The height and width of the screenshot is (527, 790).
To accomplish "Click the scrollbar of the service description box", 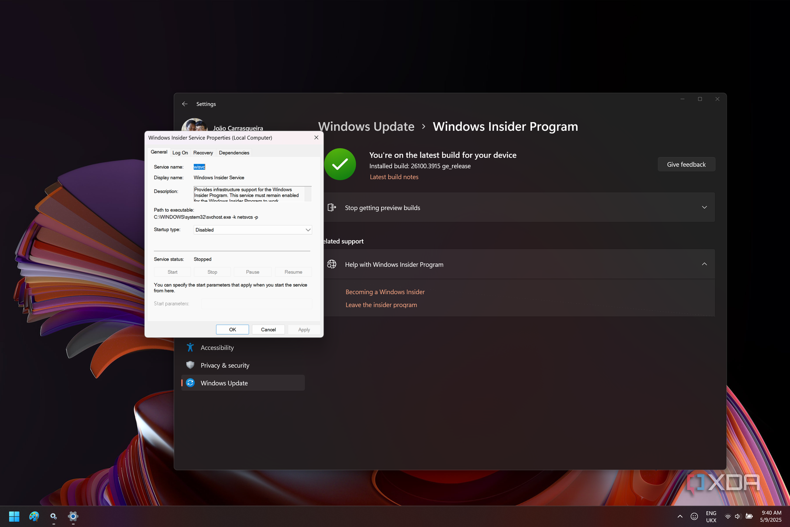I will (x=309, y=195).
